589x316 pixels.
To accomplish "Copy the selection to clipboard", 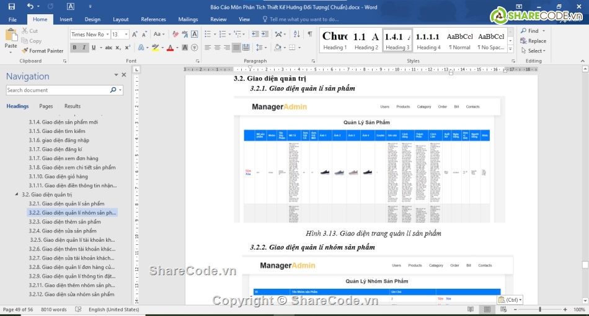I will point(32,41).
